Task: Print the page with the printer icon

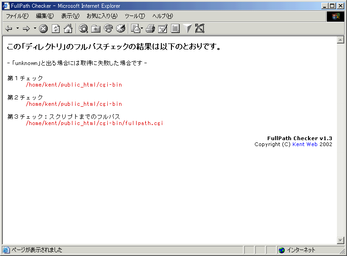Action: [150, 28]
